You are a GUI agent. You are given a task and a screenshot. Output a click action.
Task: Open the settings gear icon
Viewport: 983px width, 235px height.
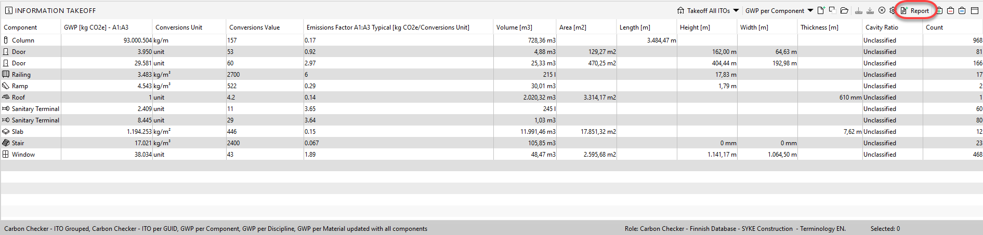892,10
